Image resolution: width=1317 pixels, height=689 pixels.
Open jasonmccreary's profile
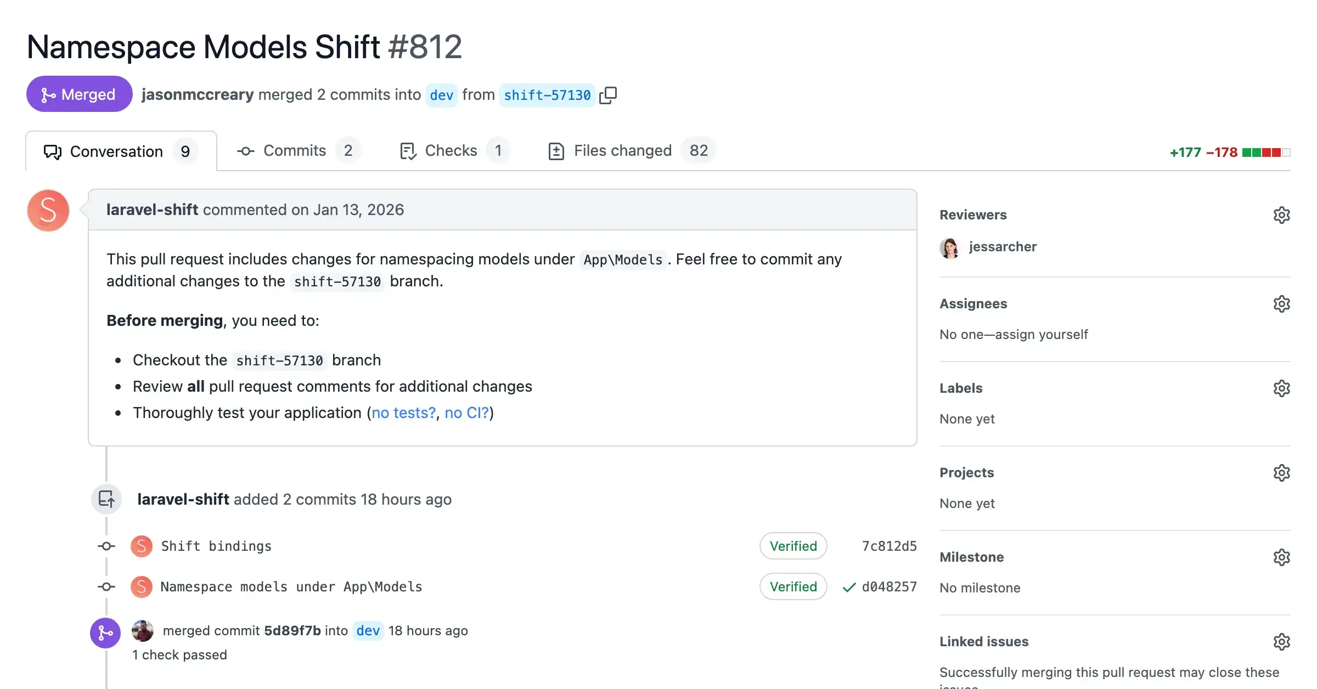[198, 94]
